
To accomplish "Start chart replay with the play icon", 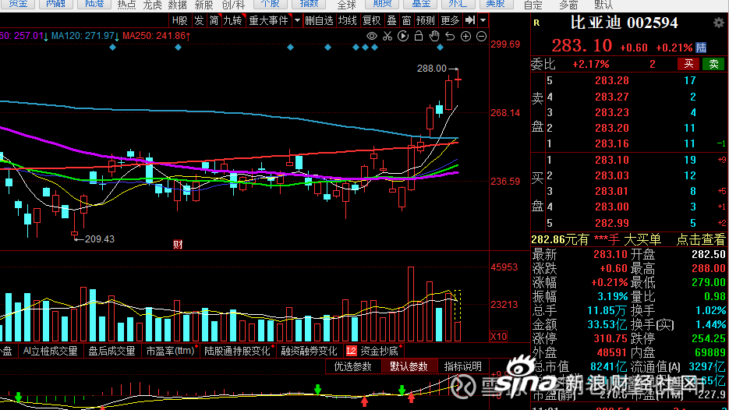I will (403, 36).
